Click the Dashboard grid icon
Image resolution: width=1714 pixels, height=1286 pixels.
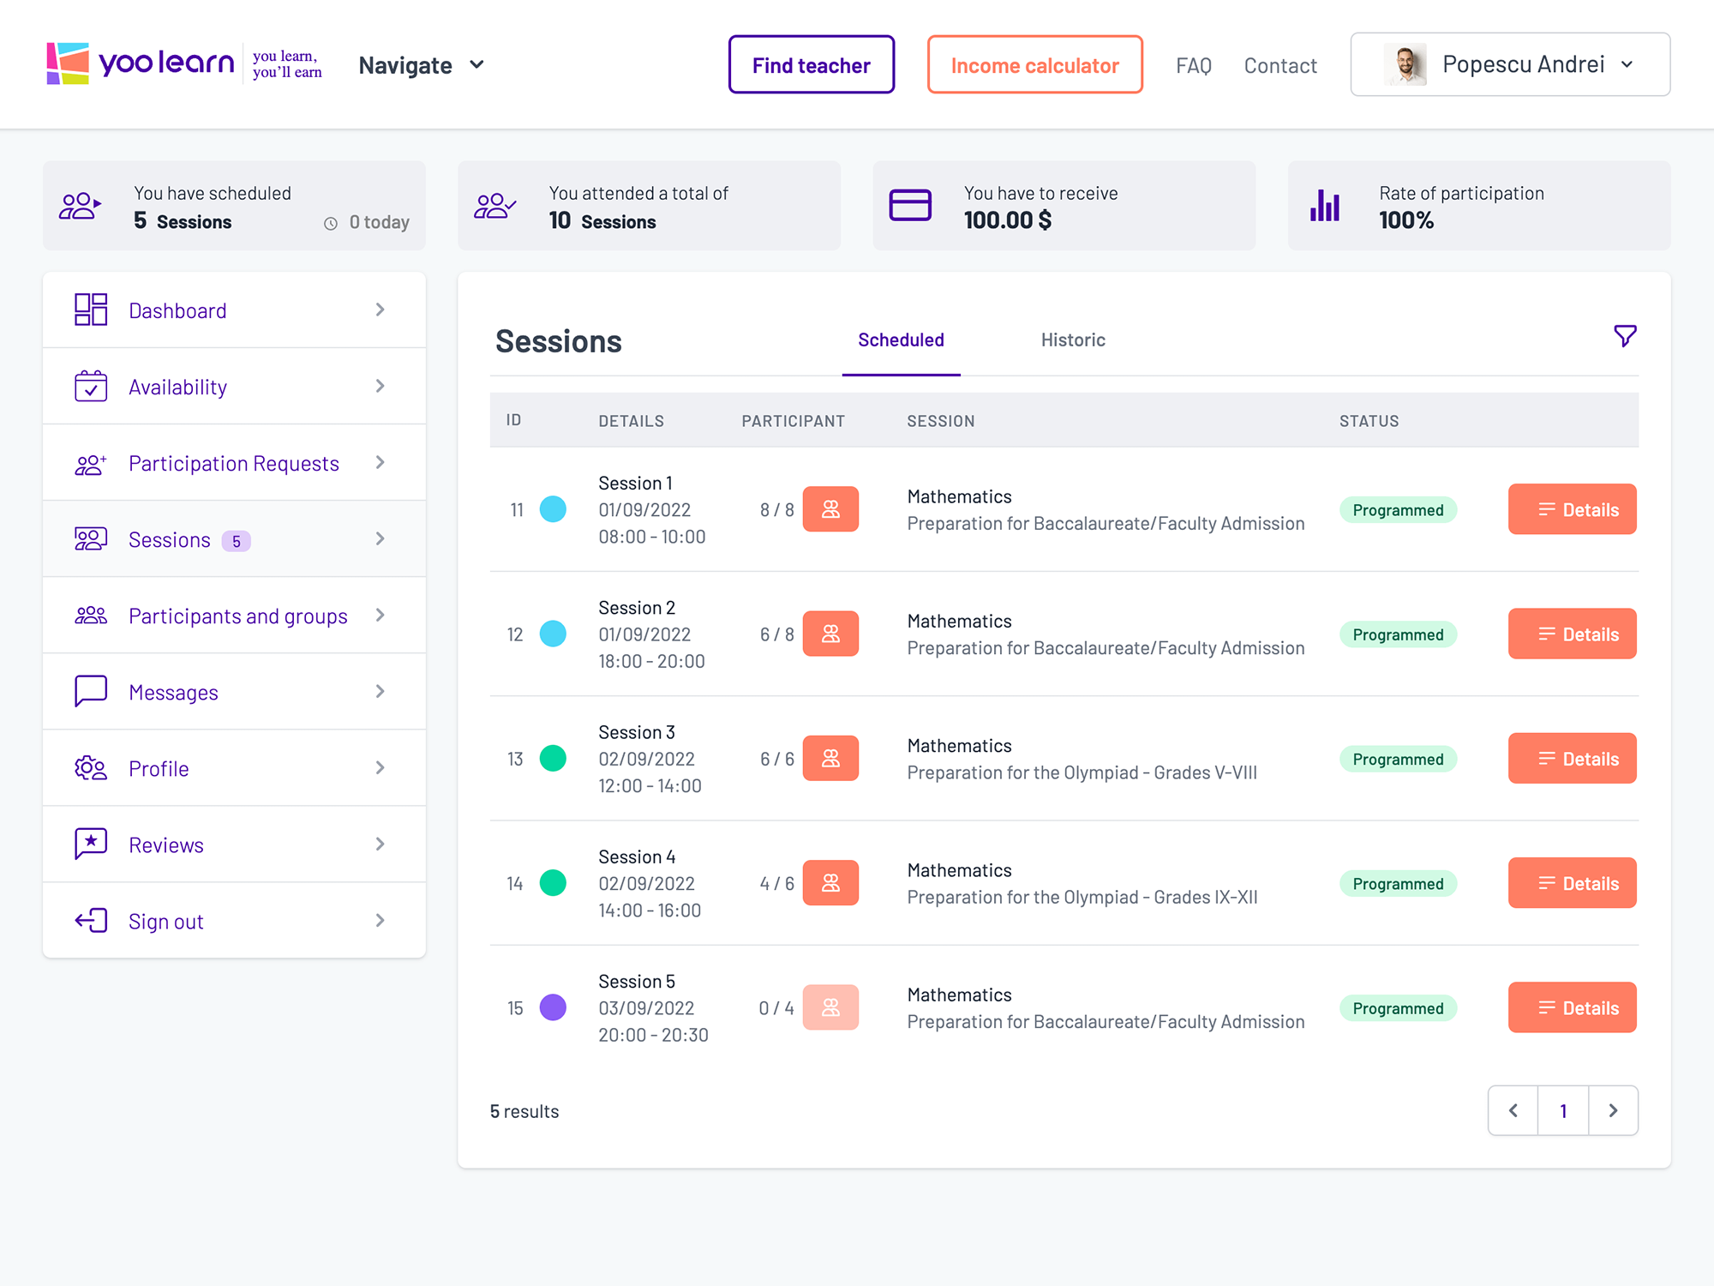91,310
